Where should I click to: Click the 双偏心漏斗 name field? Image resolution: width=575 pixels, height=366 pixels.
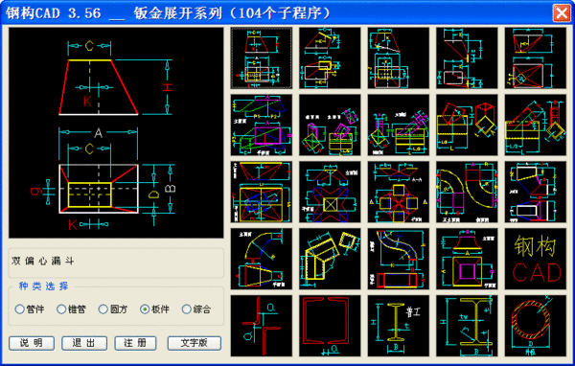pyautogui.click(x=116, y=262)
